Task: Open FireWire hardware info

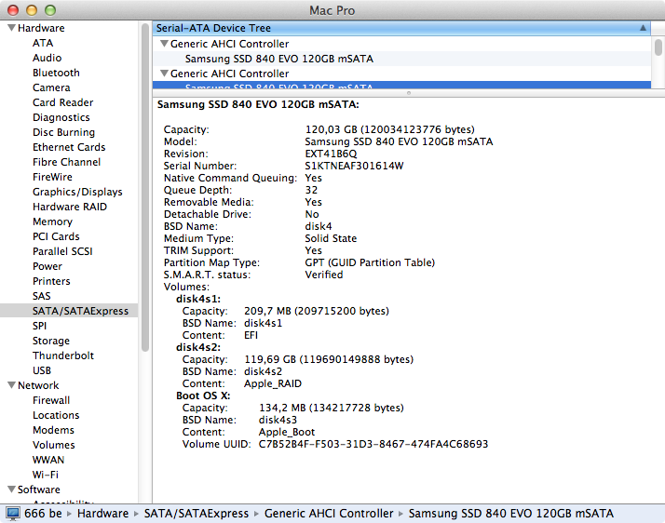Action: click(52, 177)
